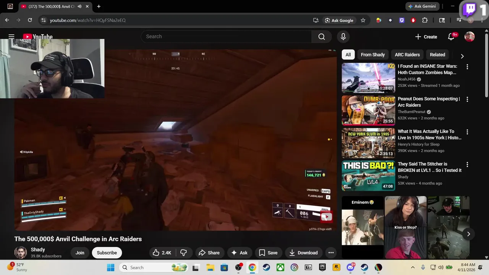
Task: Click the Create button
Action: point(426,37)
